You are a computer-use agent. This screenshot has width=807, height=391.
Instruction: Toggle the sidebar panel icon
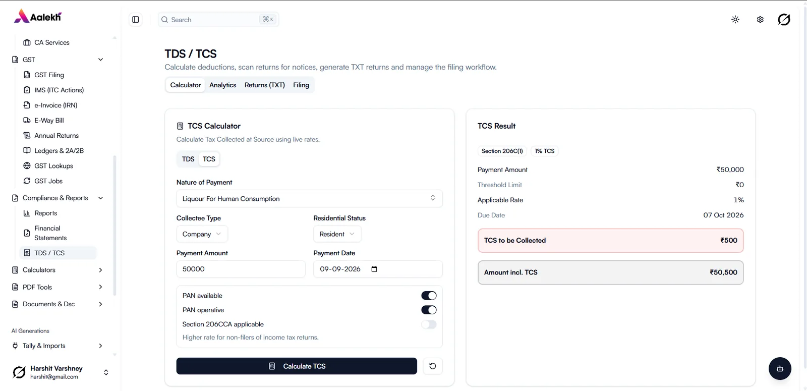[x=136, y=20]
